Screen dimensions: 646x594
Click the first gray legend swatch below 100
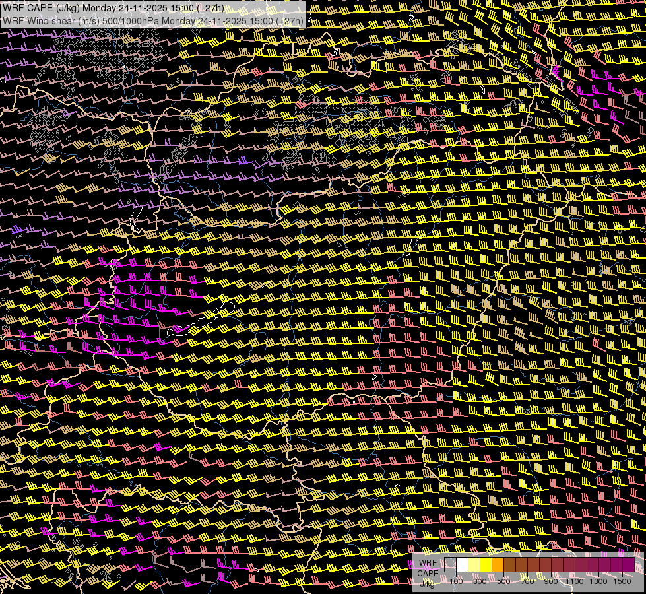[450, 564]
